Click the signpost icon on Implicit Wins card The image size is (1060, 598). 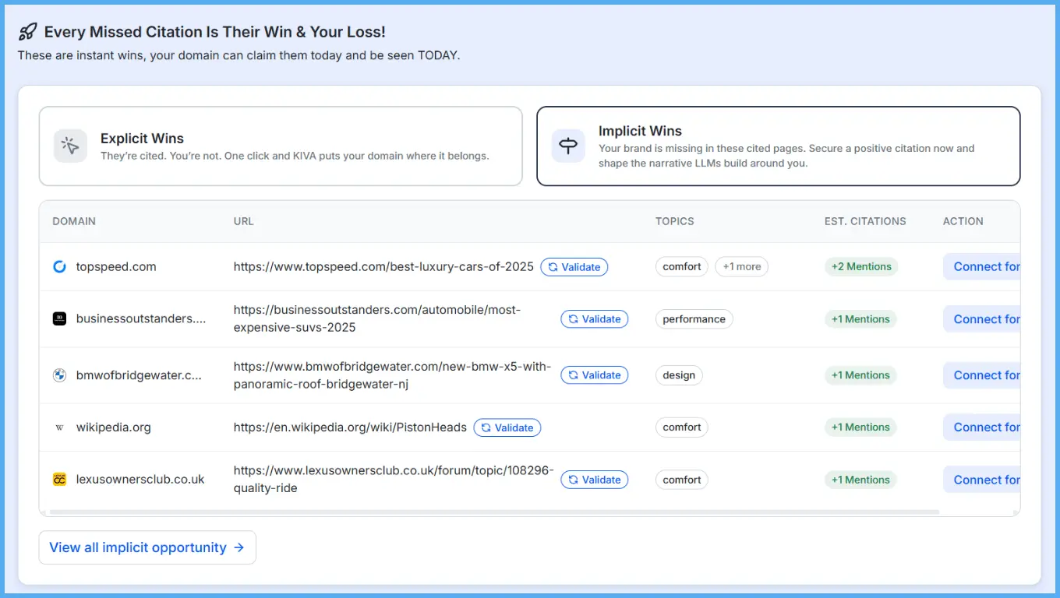point(568,146)
